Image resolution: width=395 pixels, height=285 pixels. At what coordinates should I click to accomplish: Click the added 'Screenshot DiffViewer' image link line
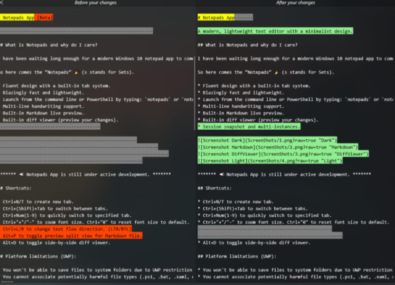(x=283, y=154)
